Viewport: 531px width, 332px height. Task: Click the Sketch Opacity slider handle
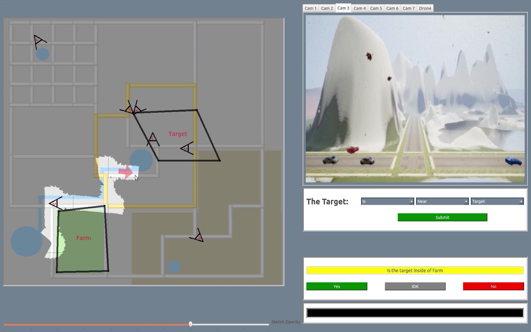191,324
